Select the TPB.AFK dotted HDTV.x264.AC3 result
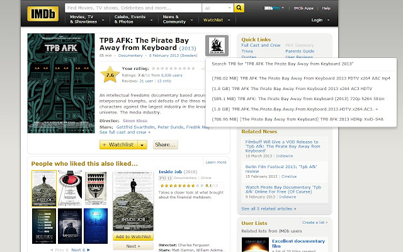 pos(295,109)
